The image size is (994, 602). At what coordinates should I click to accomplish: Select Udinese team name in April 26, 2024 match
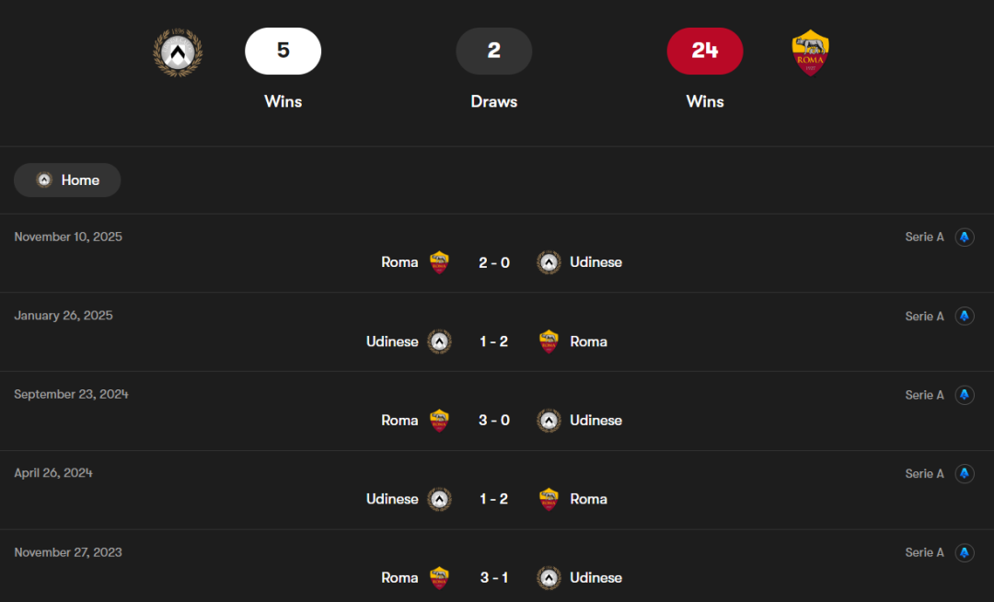tap(392, 499)
